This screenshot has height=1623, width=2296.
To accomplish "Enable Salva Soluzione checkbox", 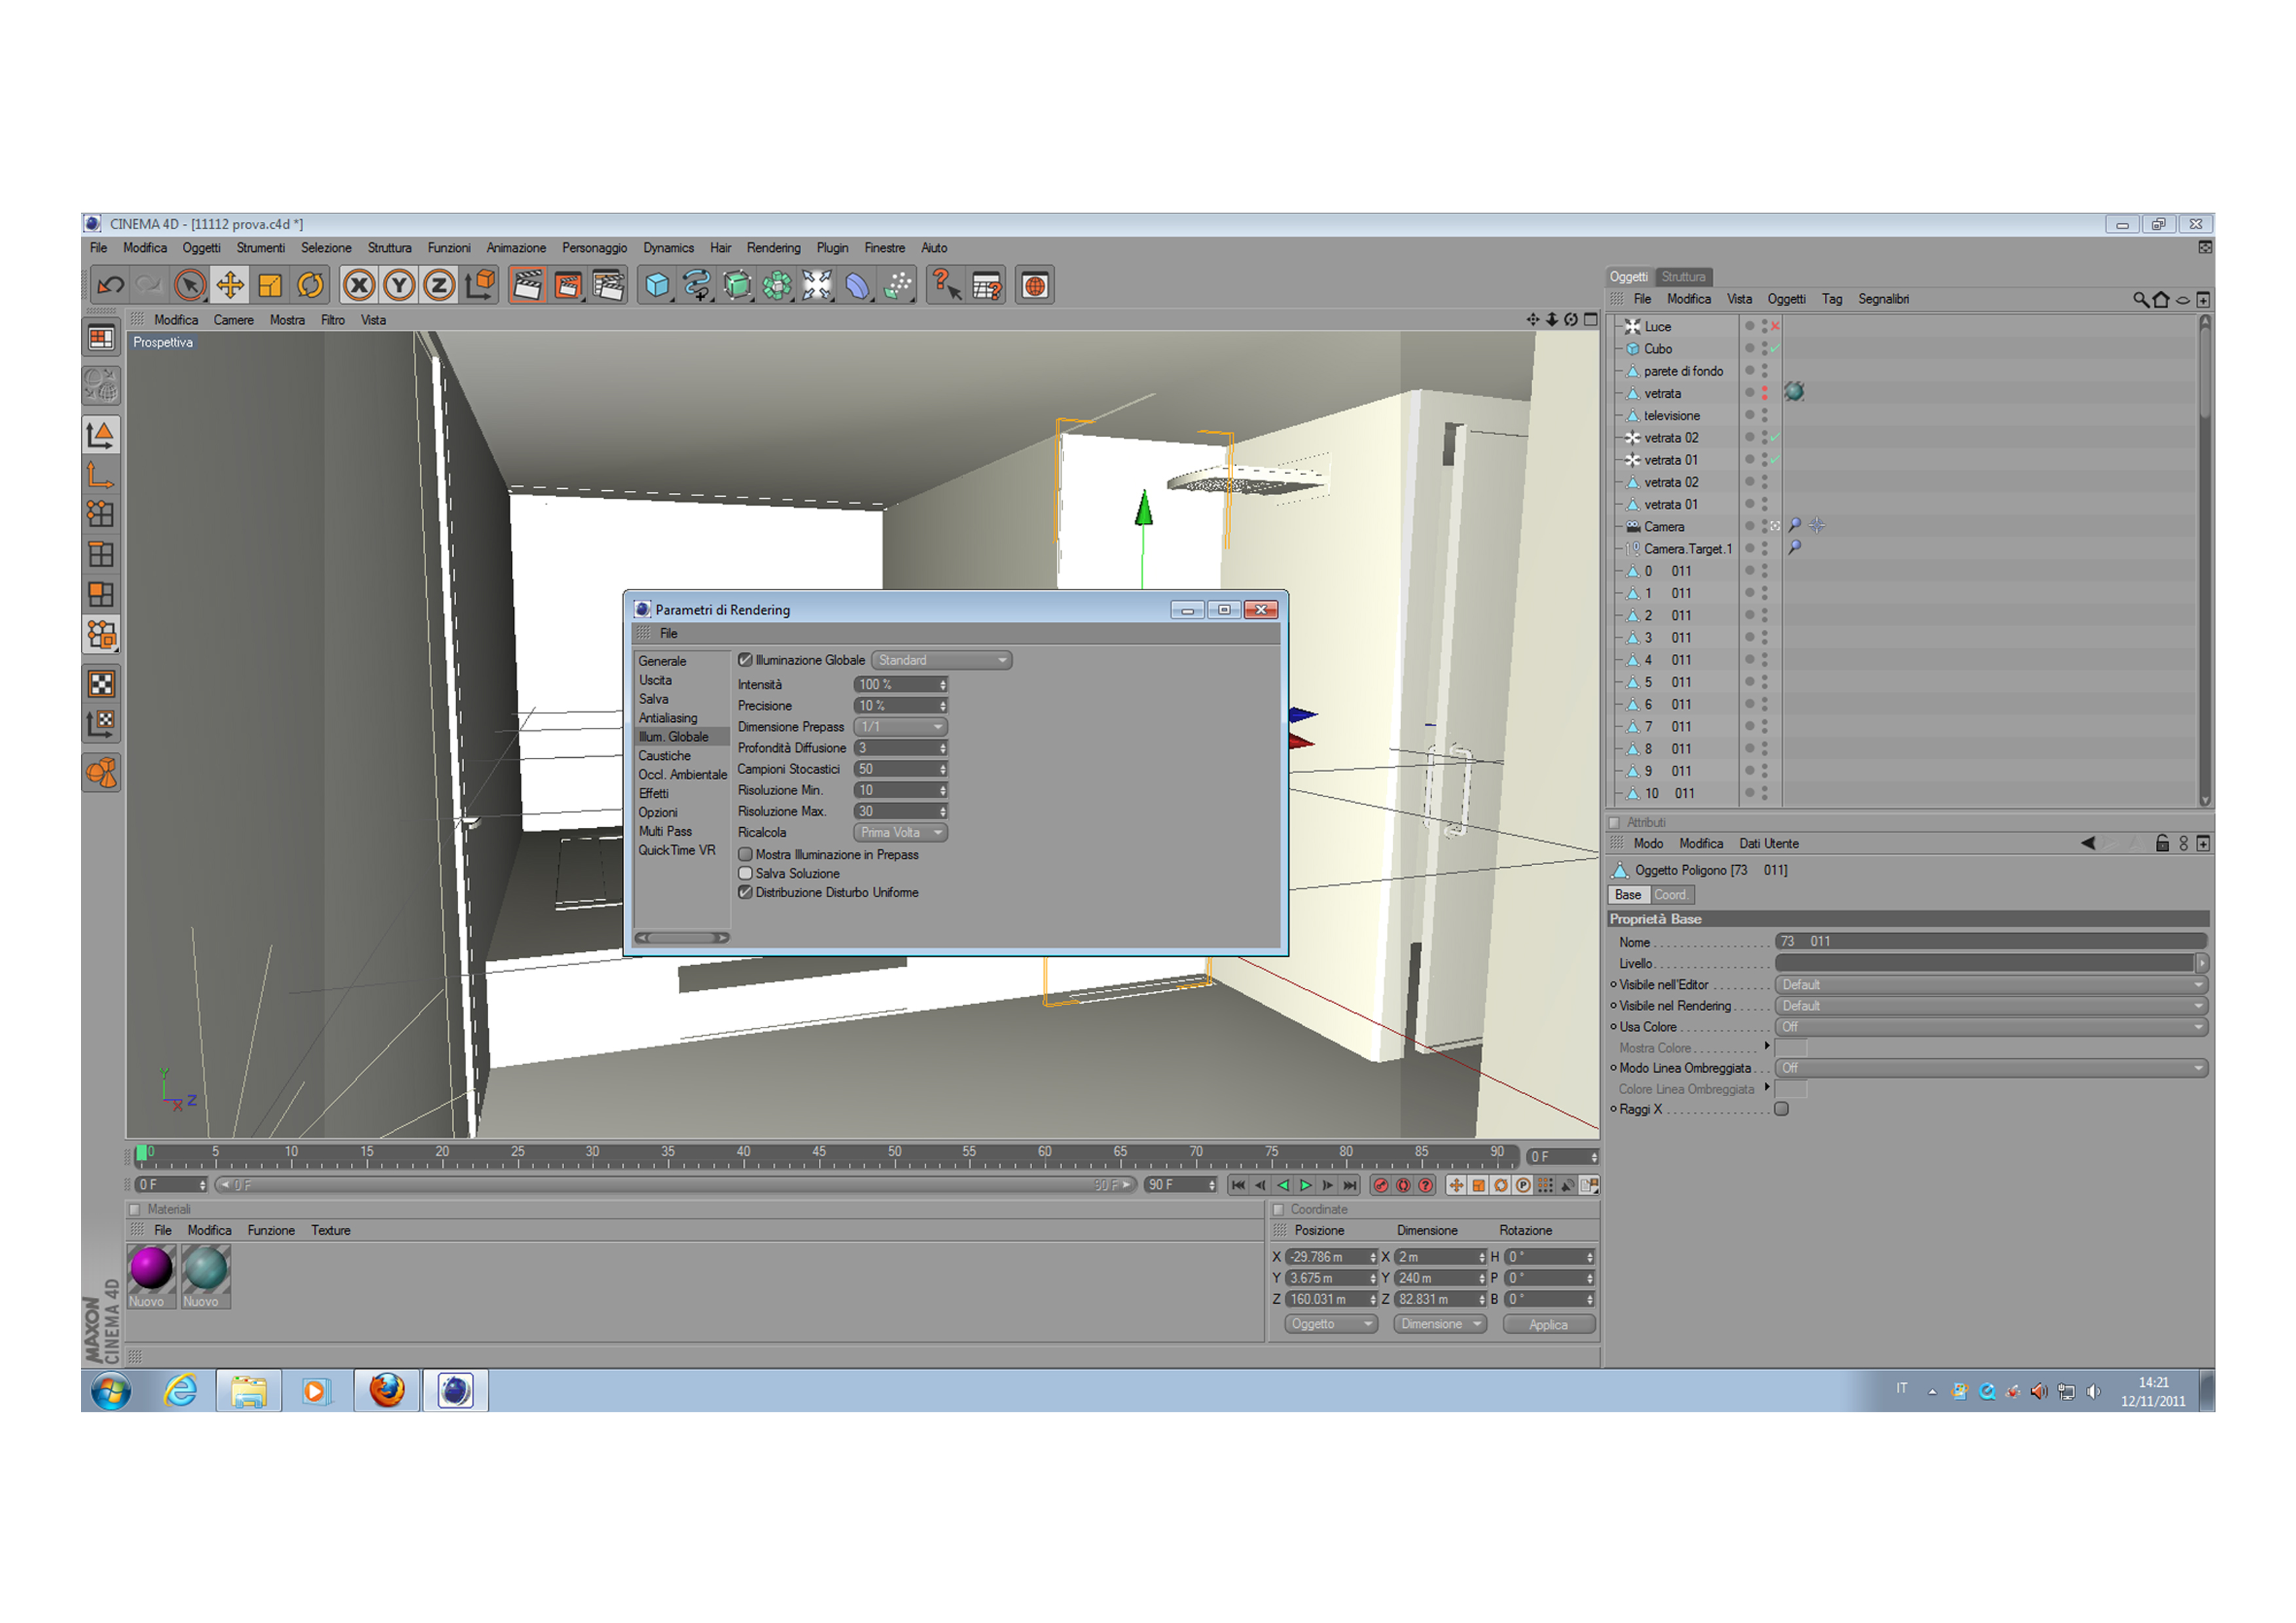I will tap(745, 873).
